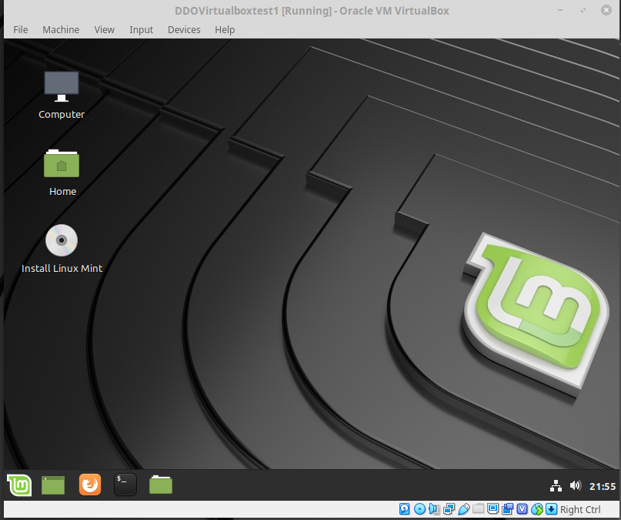Click the mouse integration indicator
Image resolution: width=621 pixels, height=520 pixels.
pyautogui.click(x=536, y=509)
